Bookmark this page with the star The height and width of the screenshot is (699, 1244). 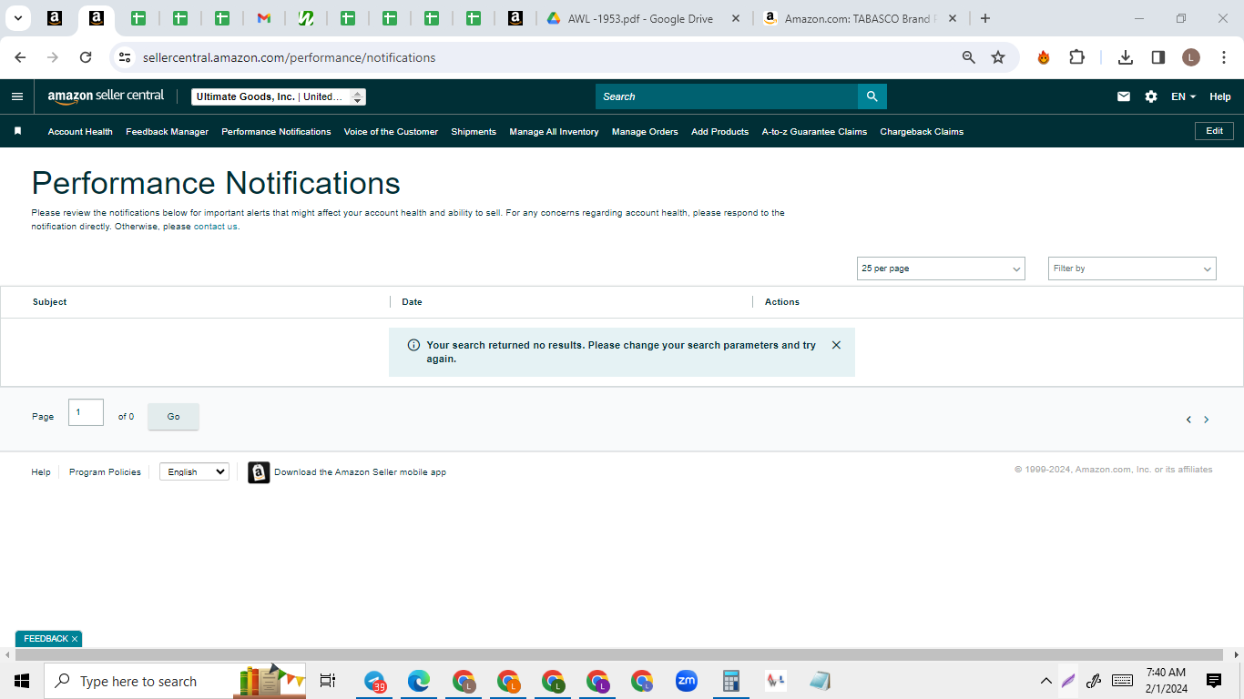[x=998, y=57]
